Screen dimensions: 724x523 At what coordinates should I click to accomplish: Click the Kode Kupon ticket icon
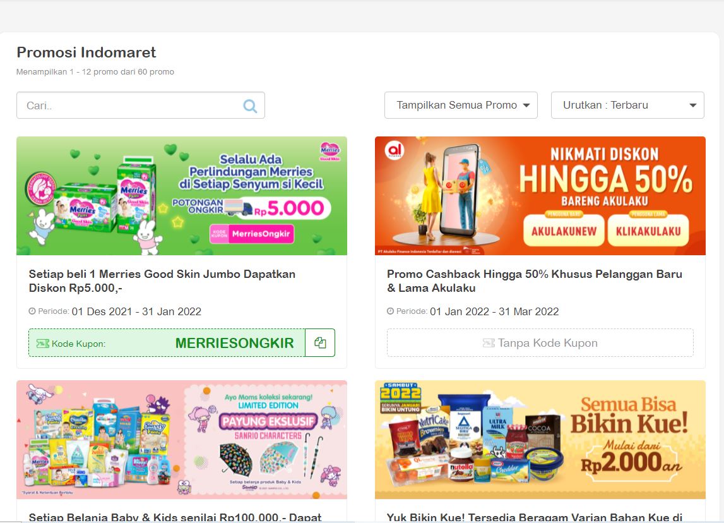(x=43, y=344)
